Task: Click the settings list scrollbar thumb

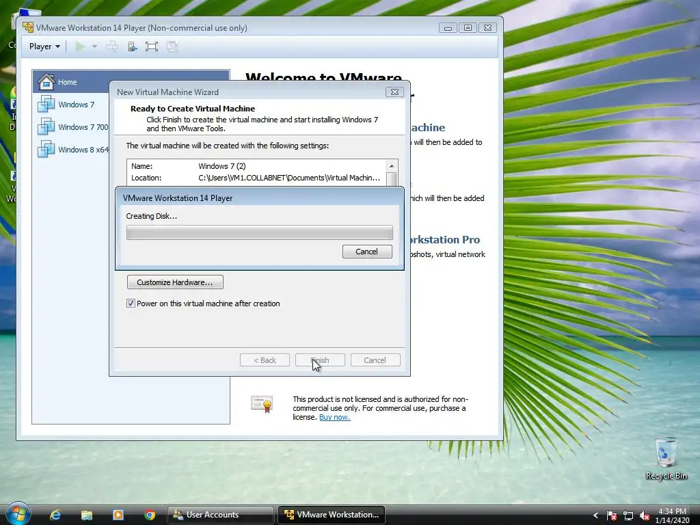Action: pos(392,179)
